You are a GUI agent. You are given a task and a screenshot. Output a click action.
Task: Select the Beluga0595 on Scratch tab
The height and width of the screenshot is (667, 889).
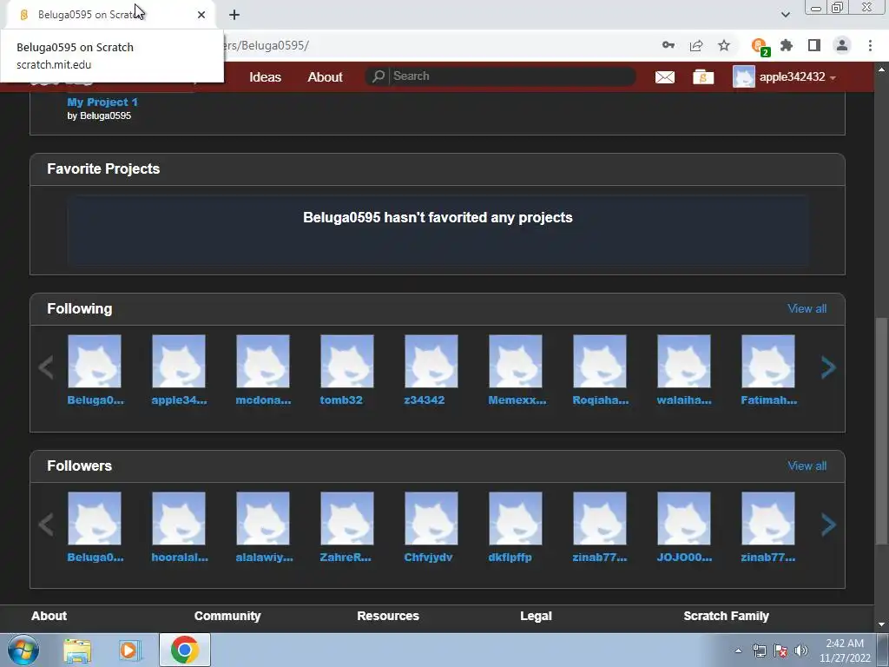coord(110,15)
